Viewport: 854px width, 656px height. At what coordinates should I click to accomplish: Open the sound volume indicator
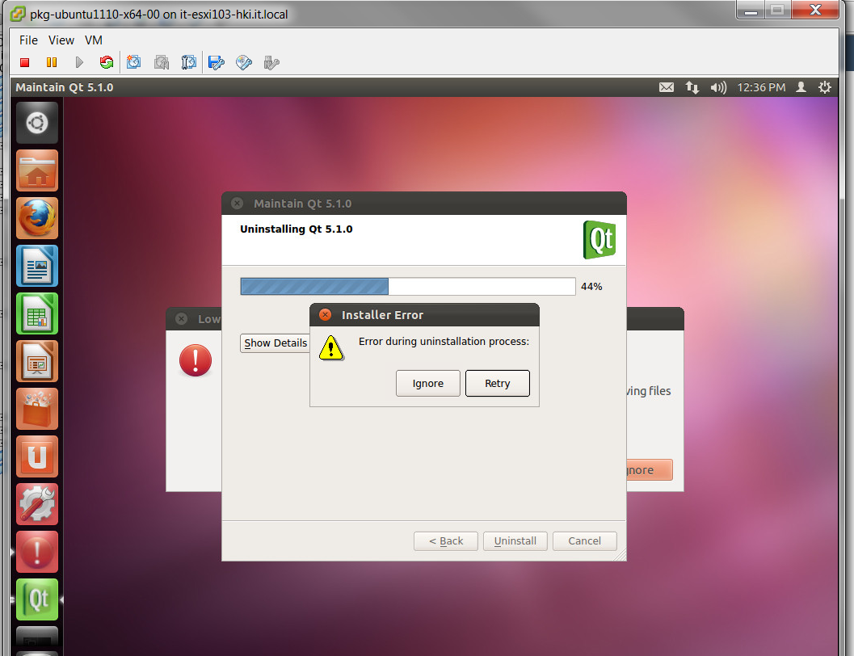[x=717, y=87]
